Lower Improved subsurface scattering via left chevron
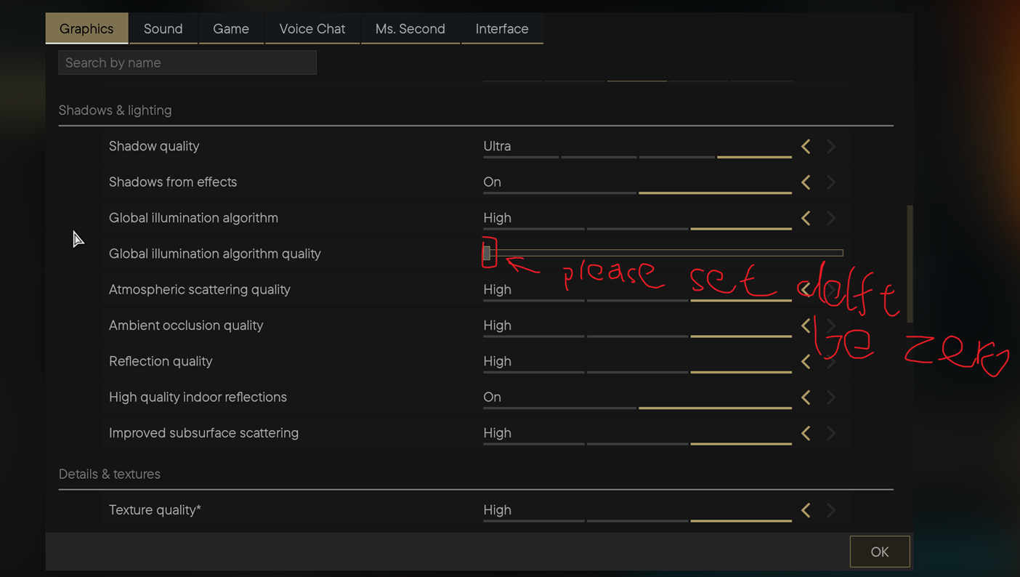The width and height of the screenshot is (1020, 577). coord(805,432)
